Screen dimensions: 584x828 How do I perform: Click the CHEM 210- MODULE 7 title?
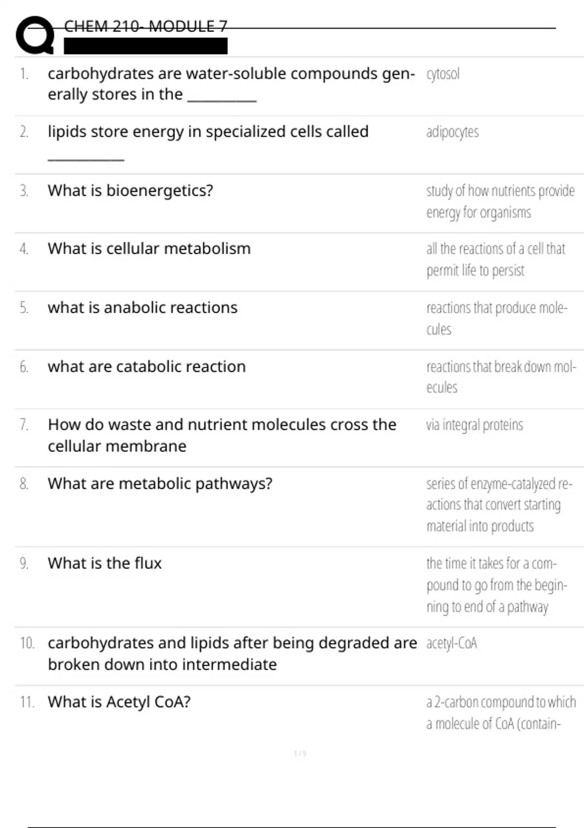pyautogui.click(x=146, y=26)
